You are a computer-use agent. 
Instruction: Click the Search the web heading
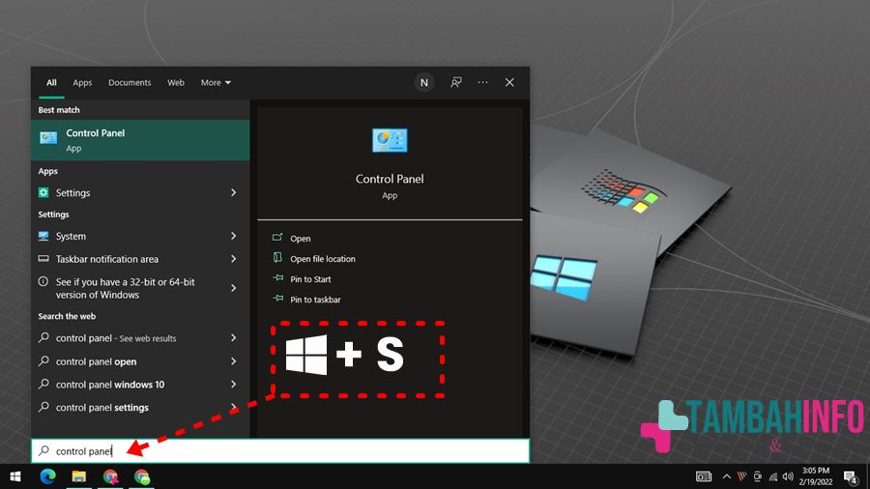pos(67,316)
